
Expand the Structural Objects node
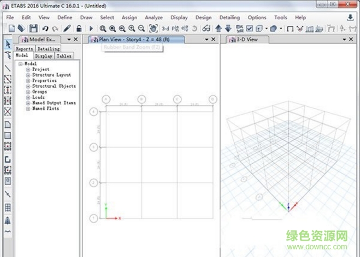[28, 86]
